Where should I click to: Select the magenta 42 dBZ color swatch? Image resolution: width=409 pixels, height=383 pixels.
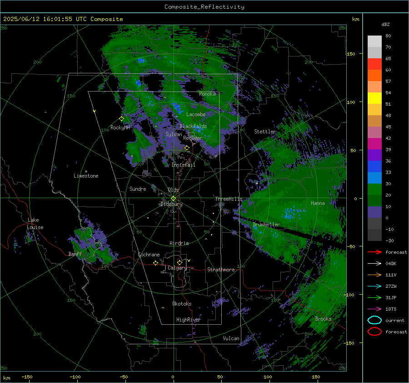pos(374,143)
